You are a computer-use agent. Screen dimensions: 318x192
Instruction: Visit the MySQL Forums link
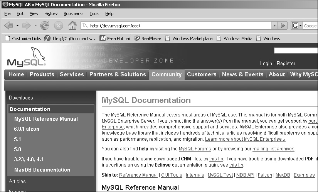[x=195, y=149]
